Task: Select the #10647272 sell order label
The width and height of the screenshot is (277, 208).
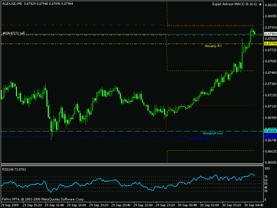Action: coord(14,33)
